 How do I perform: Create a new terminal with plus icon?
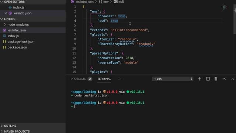pos(199,79)
